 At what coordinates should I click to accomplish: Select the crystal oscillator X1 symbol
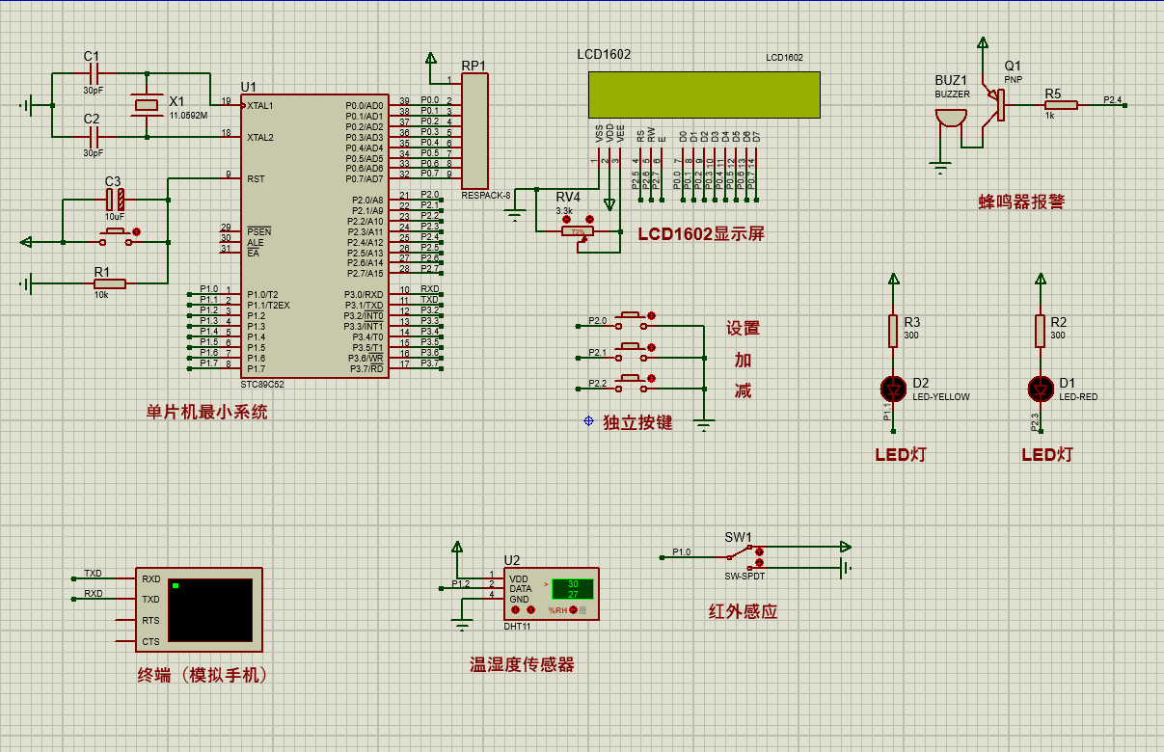pyautogui.click(x=148, y=105)
